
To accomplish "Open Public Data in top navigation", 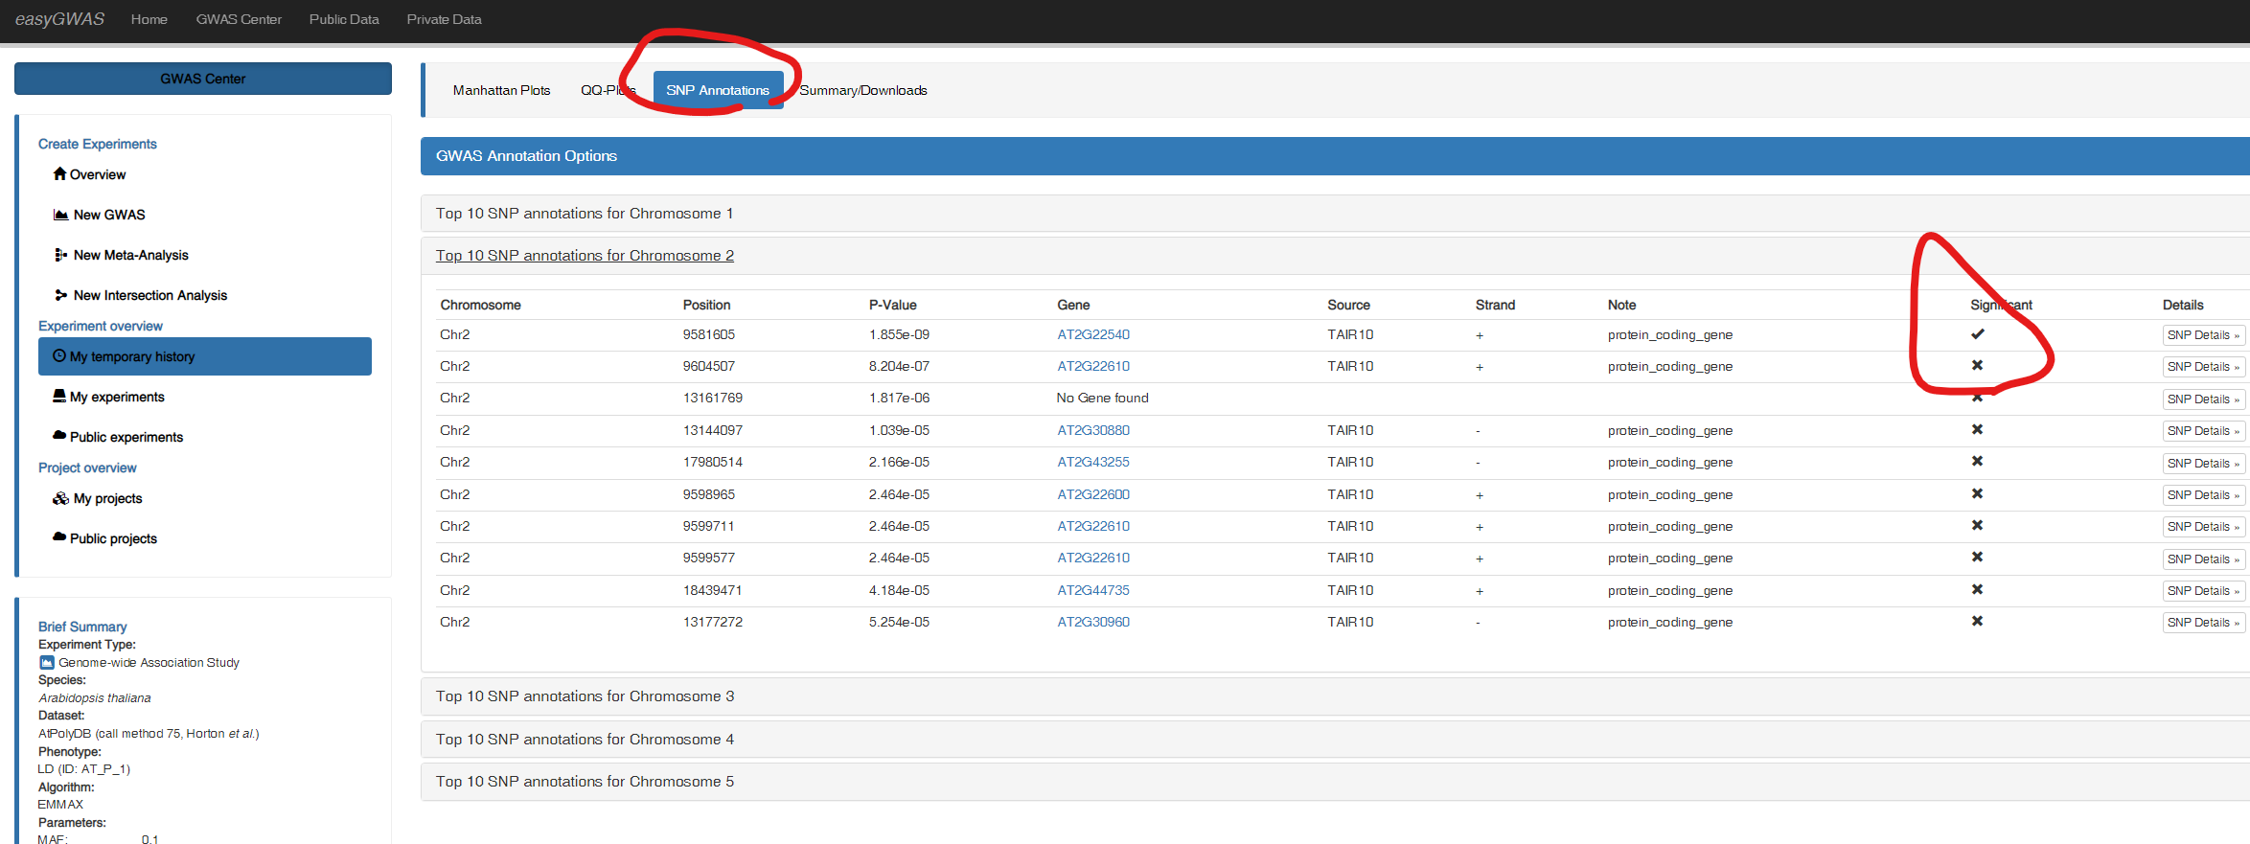I will coord(343,19).
